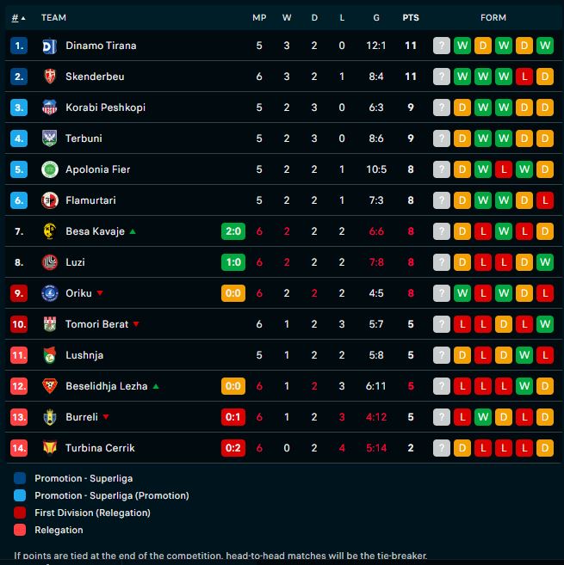564x565 pixels.
Task: Open the Terbuni team page link
Action: point(84,138)
